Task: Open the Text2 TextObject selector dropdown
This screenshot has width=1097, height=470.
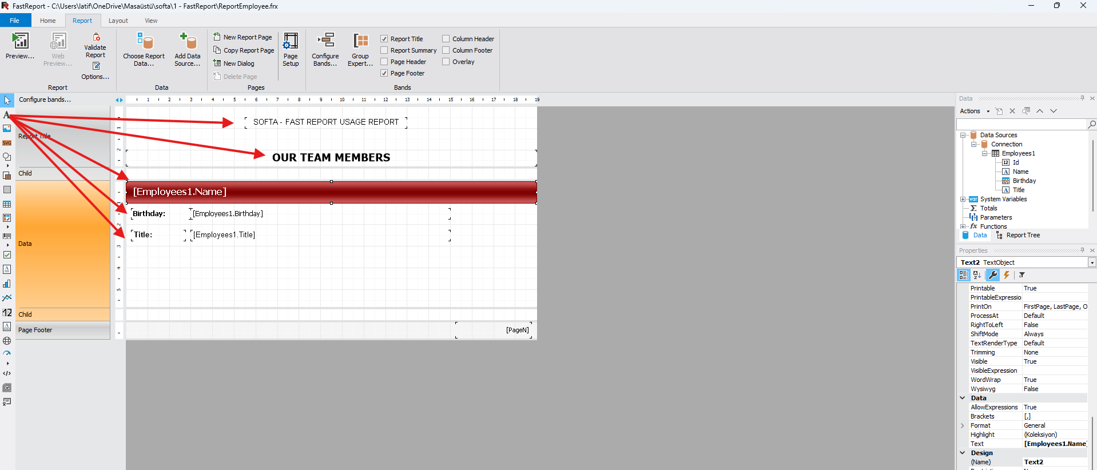Action: pyautogui.click(x=1091, y=262)
